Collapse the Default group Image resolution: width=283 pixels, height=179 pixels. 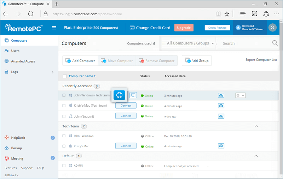coord(256,156)
